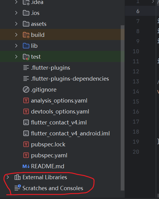The width and height of the screenshot is (159, 199).
Task: Click the build folder icon
Action: [x=26, y=35]
